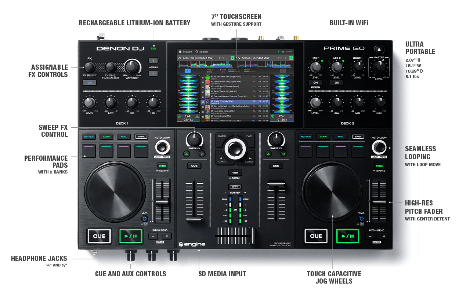
Task: Click the Deck 2 AUTO LOOP encoder
Action: (379, 147)
